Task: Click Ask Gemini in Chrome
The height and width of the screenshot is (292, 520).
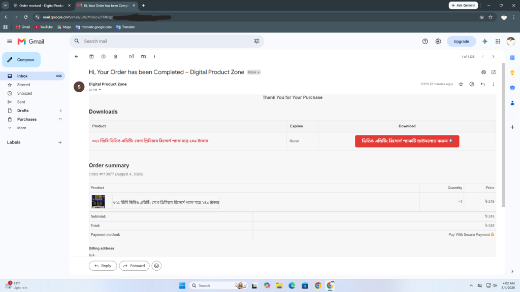Action: coord(463,5)
